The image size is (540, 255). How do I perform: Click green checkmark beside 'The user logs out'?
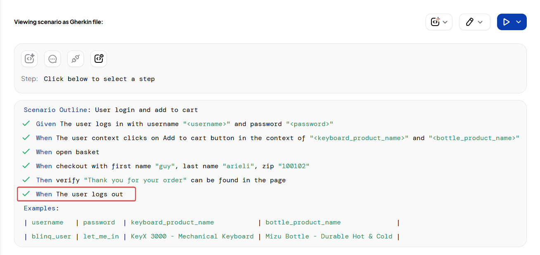tap(26, 194)
